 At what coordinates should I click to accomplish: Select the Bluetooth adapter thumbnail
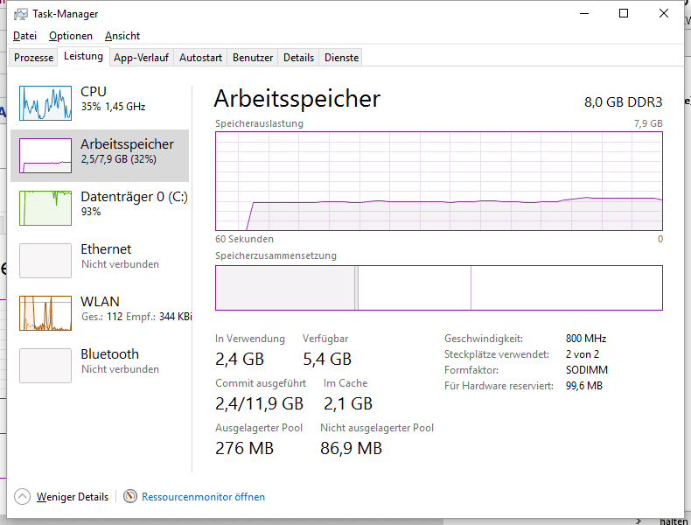[x=45, y=366]
